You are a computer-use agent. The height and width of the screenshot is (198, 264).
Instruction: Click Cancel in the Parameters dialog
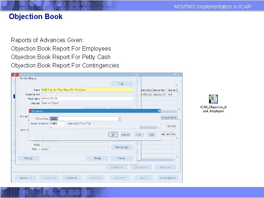[126, 135]
